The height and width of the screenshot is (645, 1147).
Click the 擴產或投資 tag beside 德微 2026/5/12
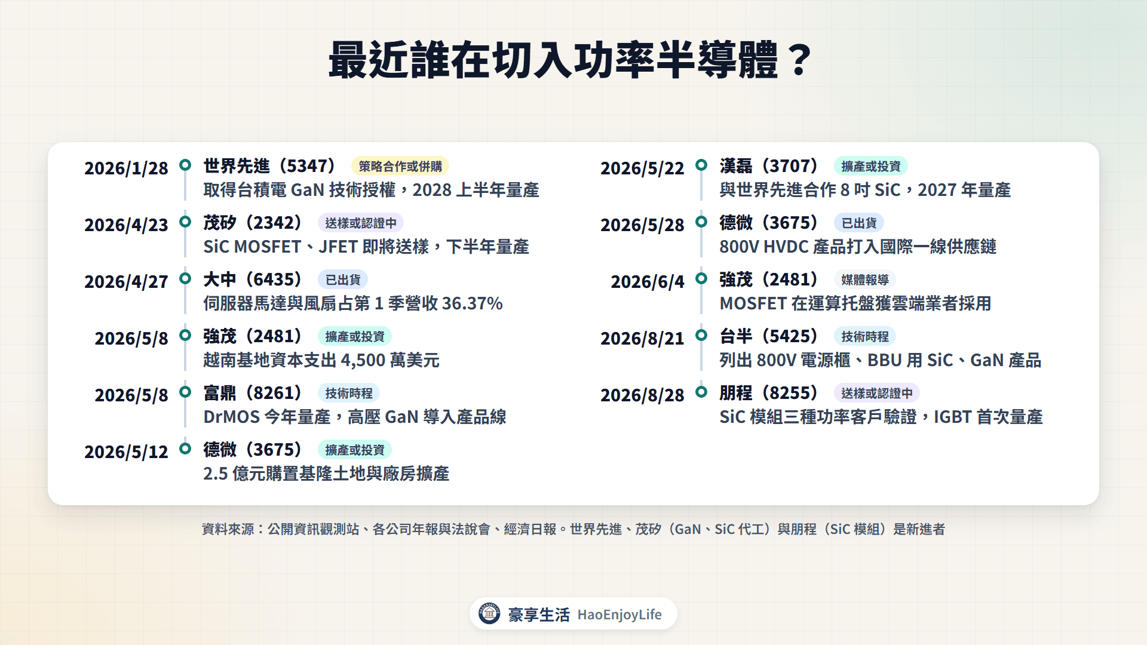point(355,450)
